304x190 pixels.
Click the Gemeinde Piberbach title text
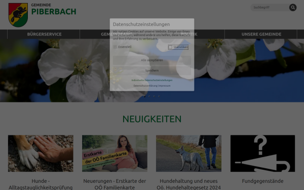coord(54,9)
